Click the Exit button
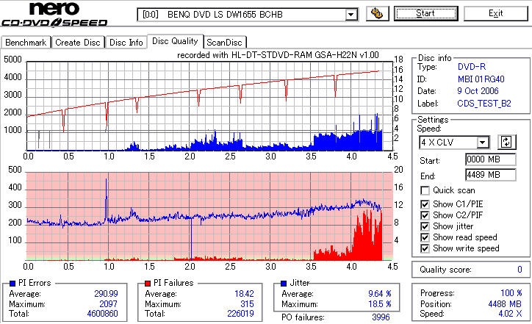The height and width of the screenshot is (324, 532). (x=496, y=13)
